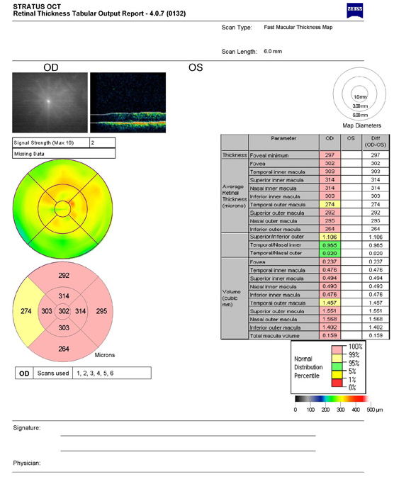Click the Signature line
The height and width of the screenshot is (489, 411).
coord(188,435)
